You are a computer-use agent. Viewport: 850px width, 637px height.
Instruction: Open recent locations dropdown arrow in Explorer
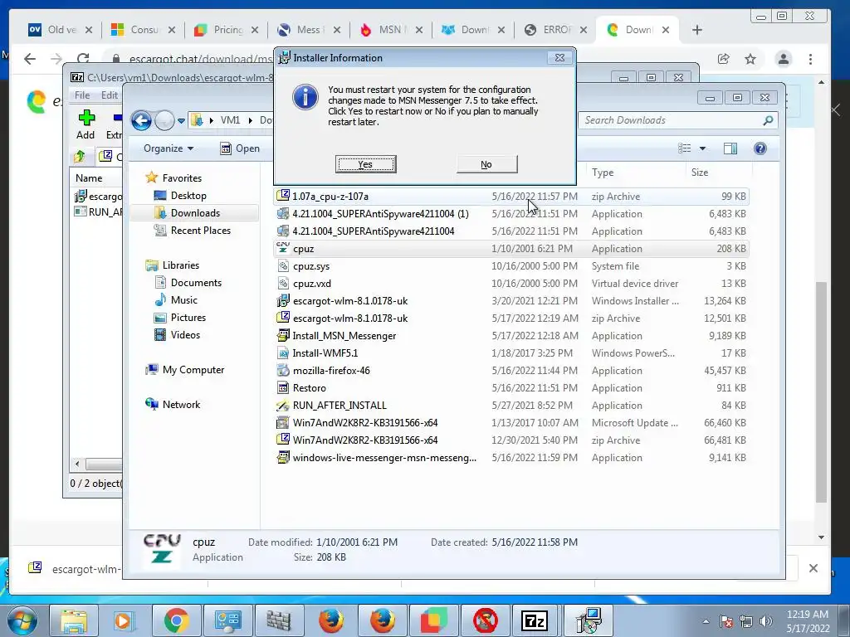(181, 121)
